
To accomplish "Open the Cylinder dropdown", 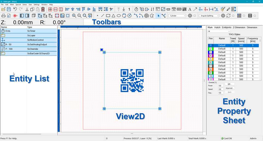I will pos(177,16).
